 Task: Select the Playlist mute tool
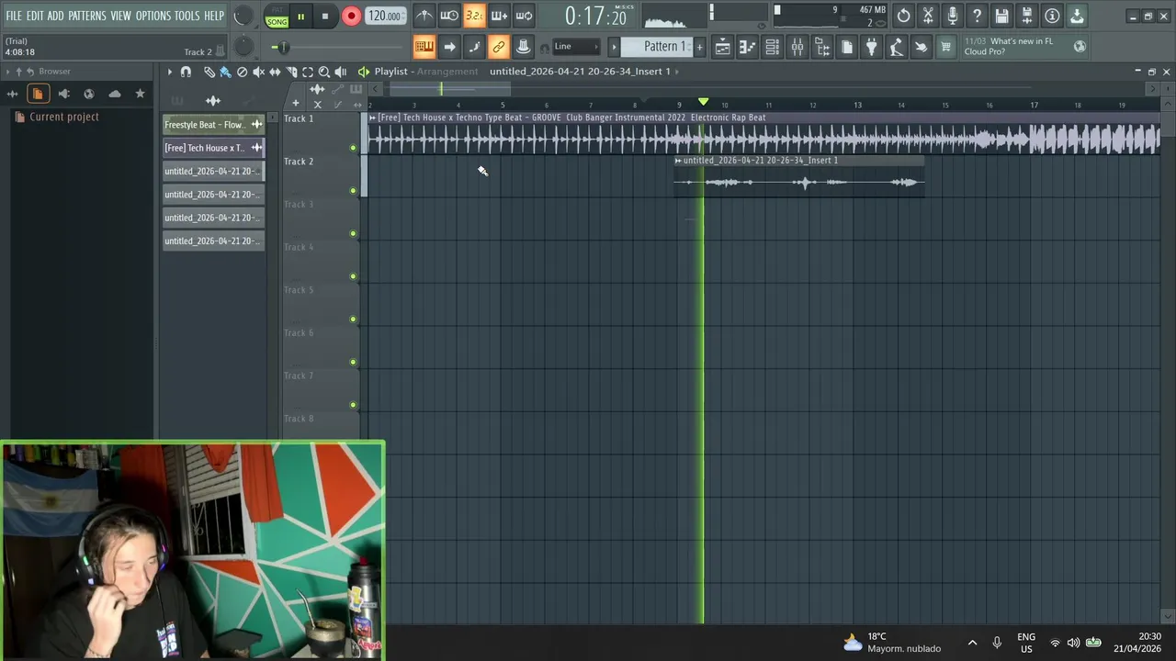tap(258, 72)
